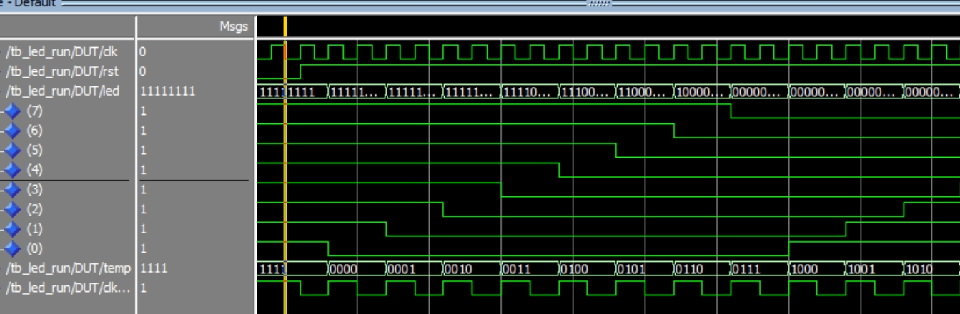This screenshot has width=960, height=314.
Task: Select the truncated /tb_led_run/DUT/clk... signal at the bottom
Action: coord(68,288)
